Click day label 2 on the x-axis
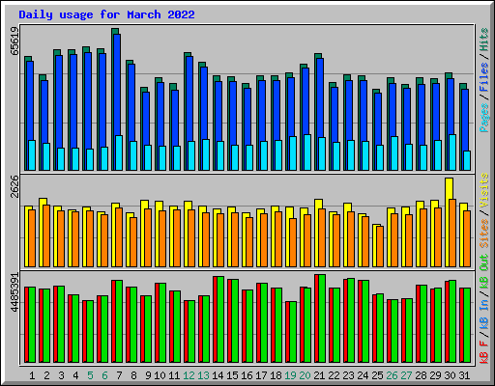 pos(46,375)
